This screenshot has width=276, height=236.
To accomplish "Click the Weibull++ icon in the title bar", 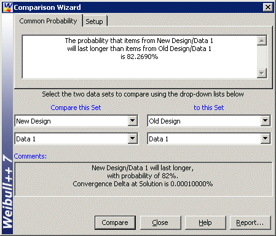I will (7, 7).
